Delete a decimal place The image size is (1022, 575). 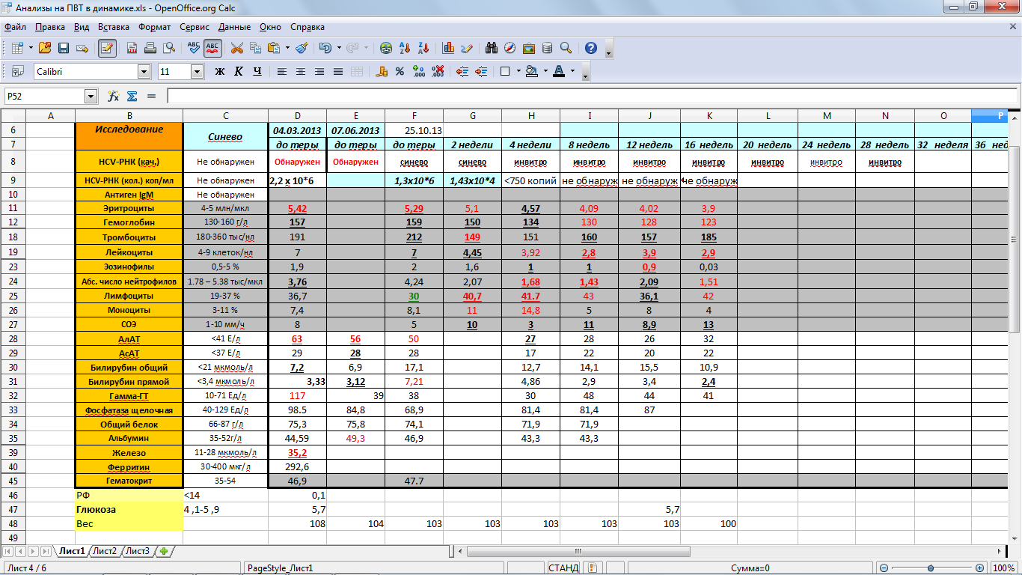coord(438,72)
